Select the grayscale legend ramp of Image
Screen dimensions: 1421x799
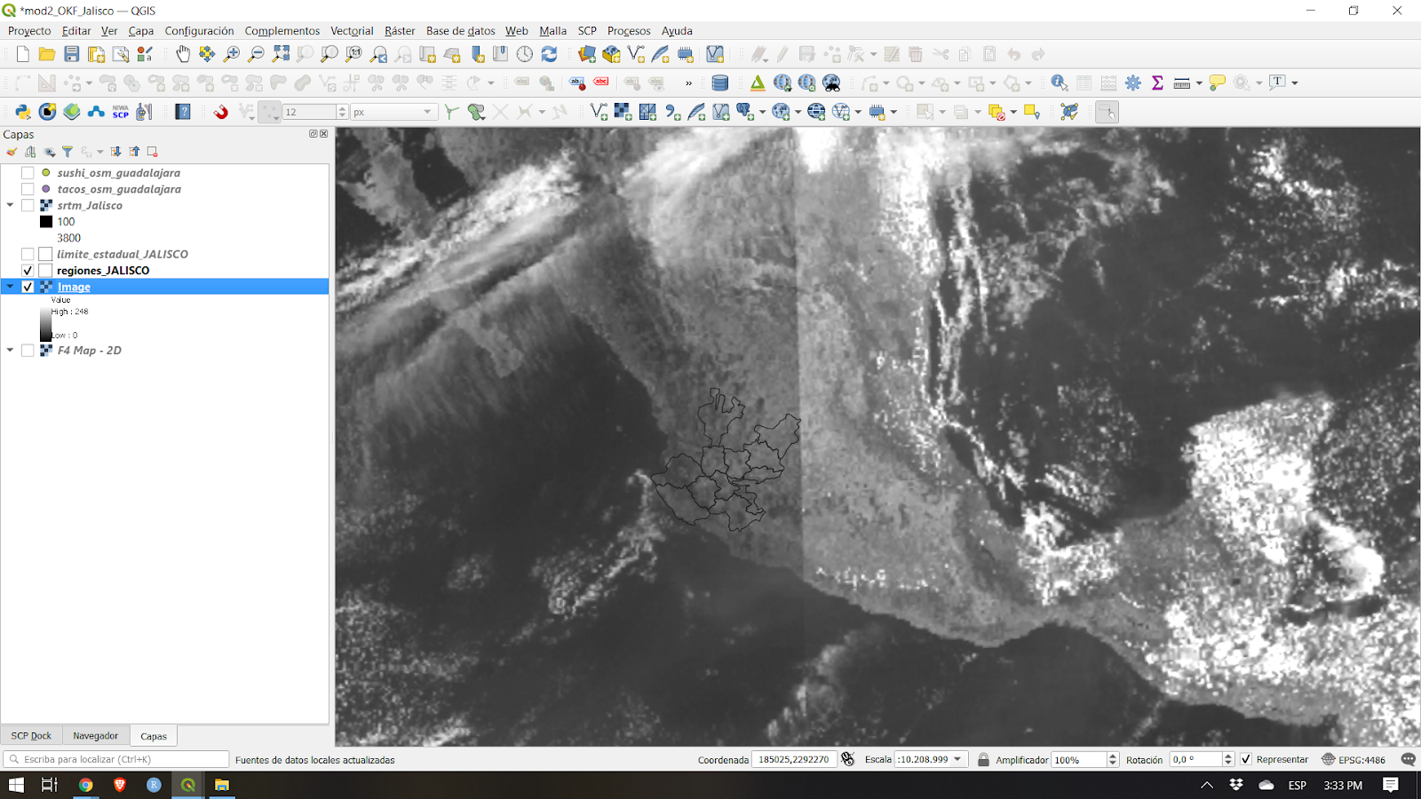[x=45, y=324]
